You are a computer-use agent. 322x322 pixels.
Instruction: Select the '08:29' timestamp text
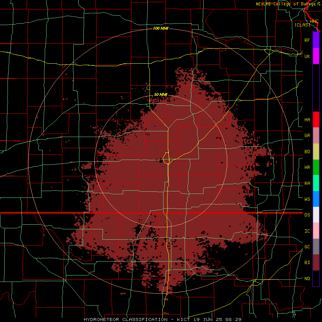click(233, 319)
